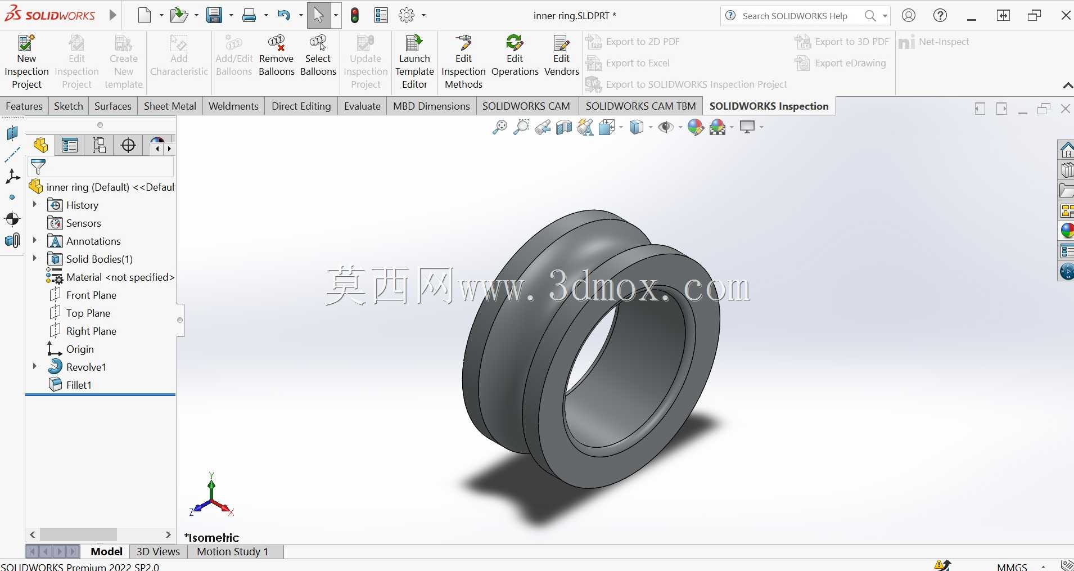Screen dimensions: 1074x571
Task: Expand the Revolve1 feature node
Action: (x=34, y=367)
